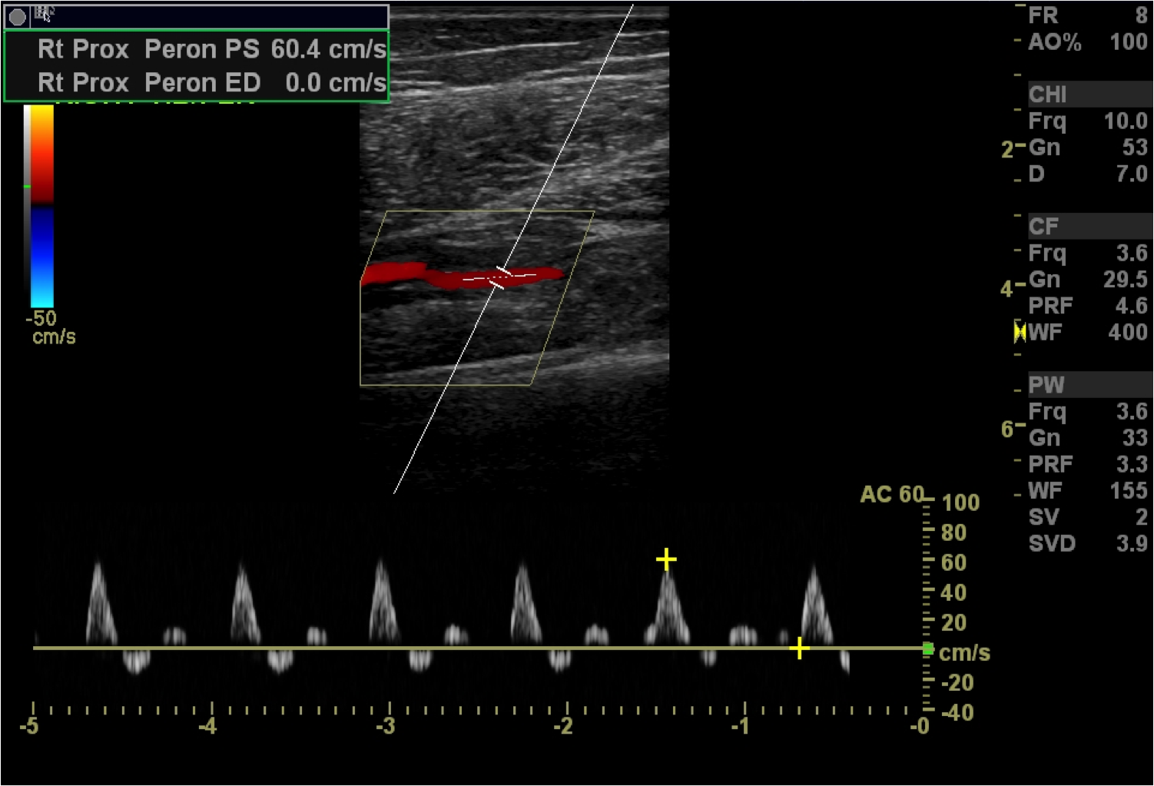Select the SVD 3.9 sample depth value
The width and height of the screenshot is (1154, 786).
1087,543
